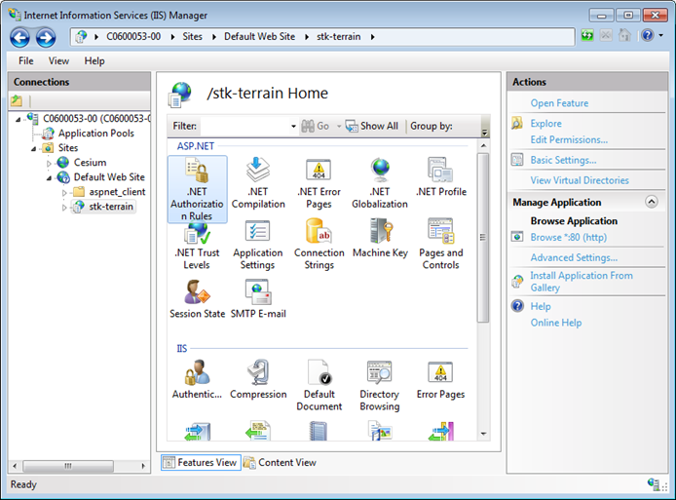
Task: Open the Compression feature
Action: (258, 380)
